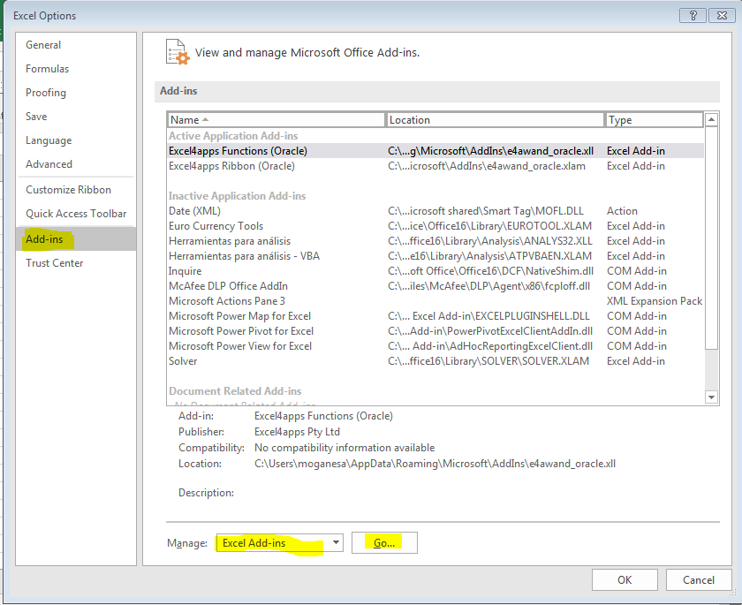
Task: Click the View and manage Add-ins icon
Action: 177,51
